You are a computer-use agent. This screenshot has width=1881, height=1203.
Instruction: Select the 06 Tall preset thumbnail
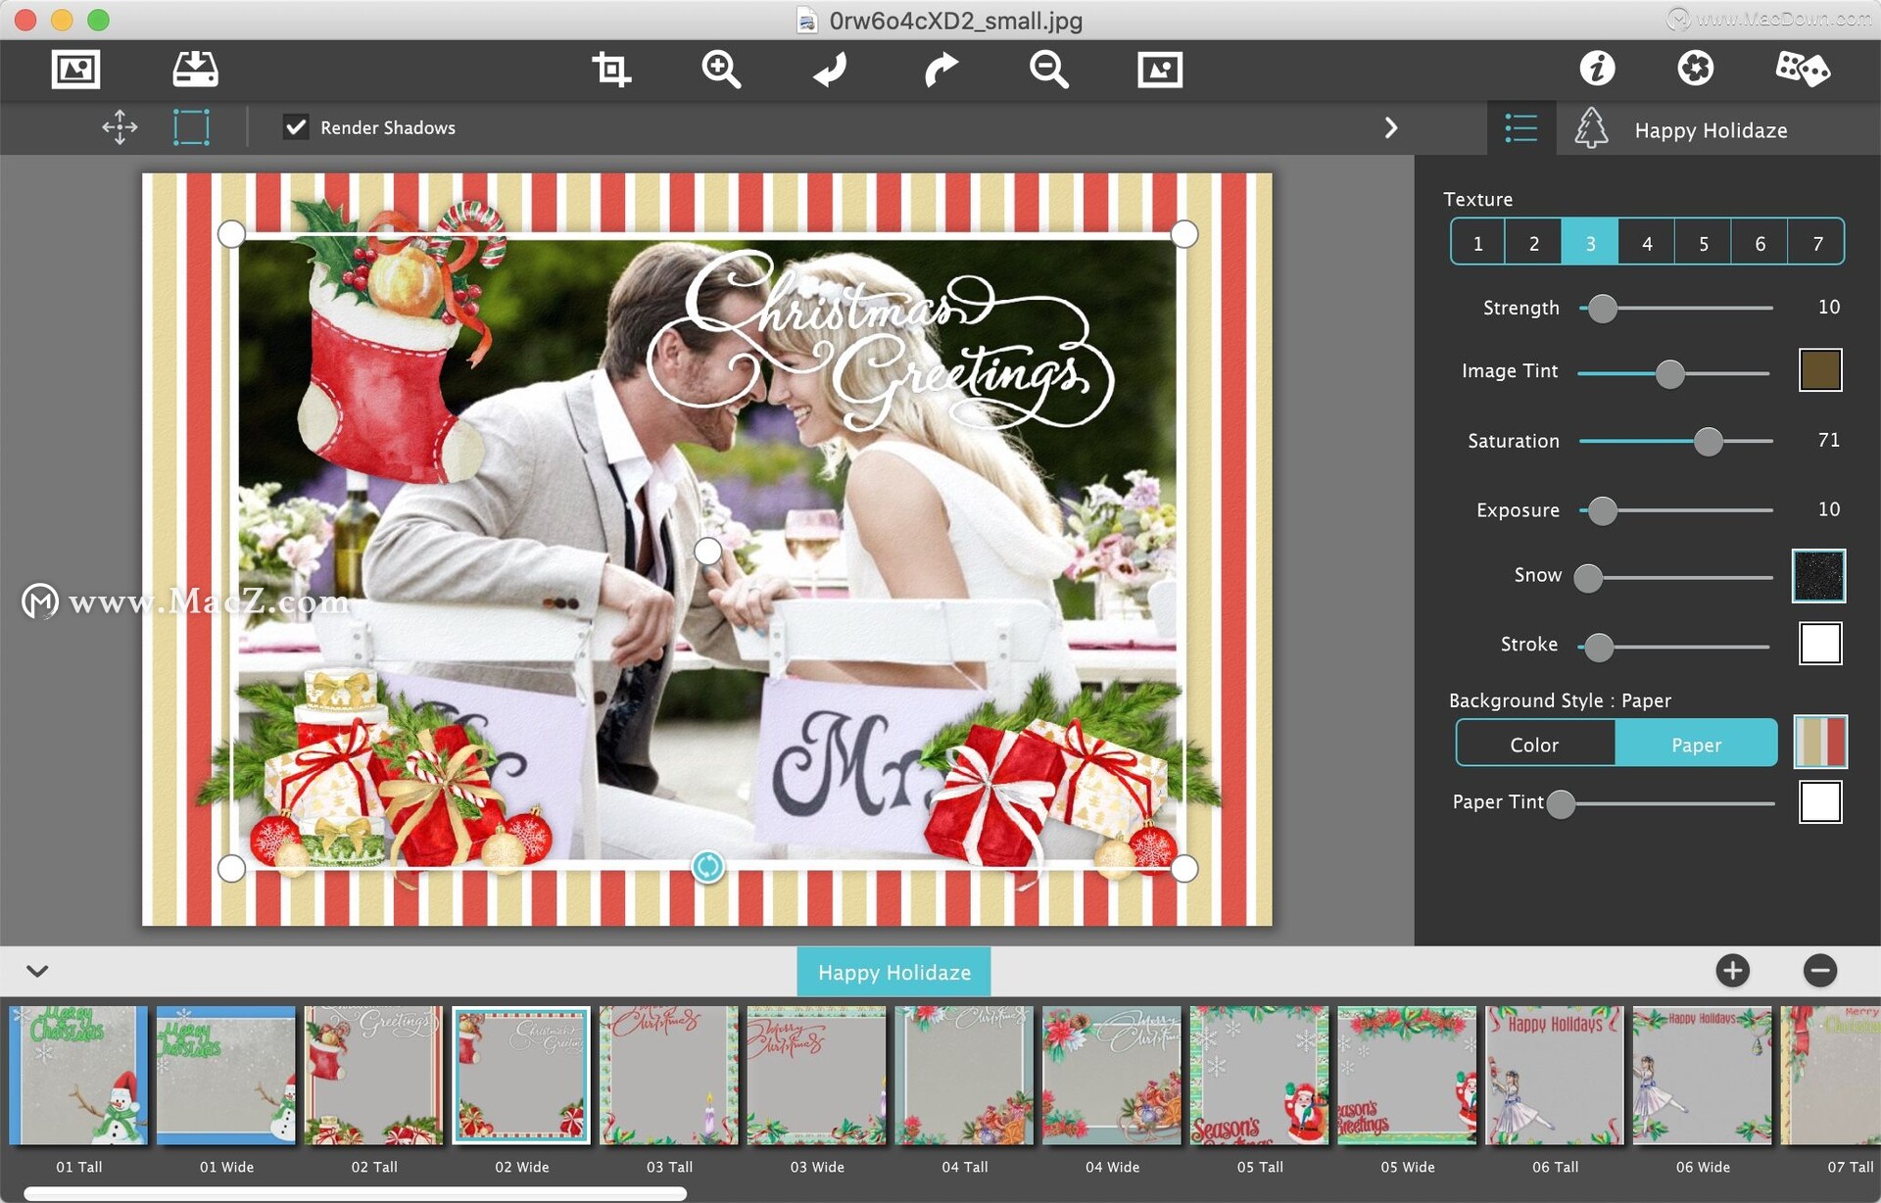pyautogui.click(x=1555, y=1076)
